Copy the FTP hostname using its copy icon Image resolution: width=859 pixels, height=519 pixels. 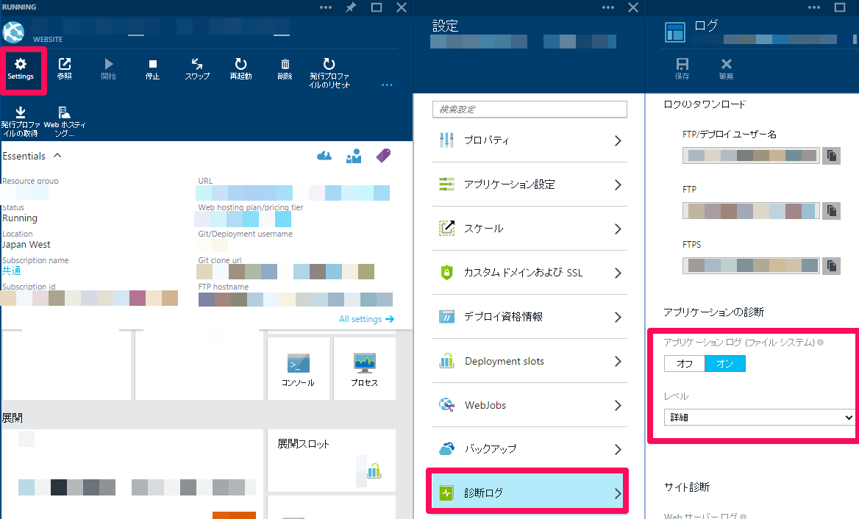832,210
